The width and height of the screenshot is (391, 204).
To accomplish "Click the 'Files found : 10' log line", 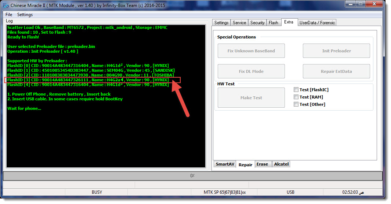I will coord(39,32).
